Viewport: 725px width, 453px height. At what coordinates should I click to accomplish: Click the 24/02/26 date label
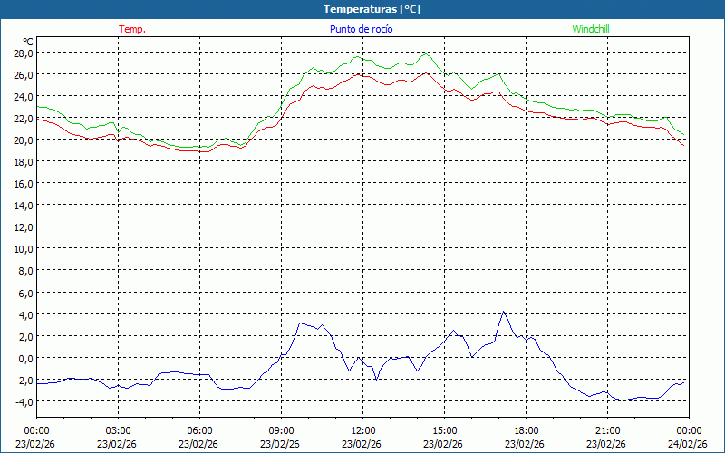point(688,444)
